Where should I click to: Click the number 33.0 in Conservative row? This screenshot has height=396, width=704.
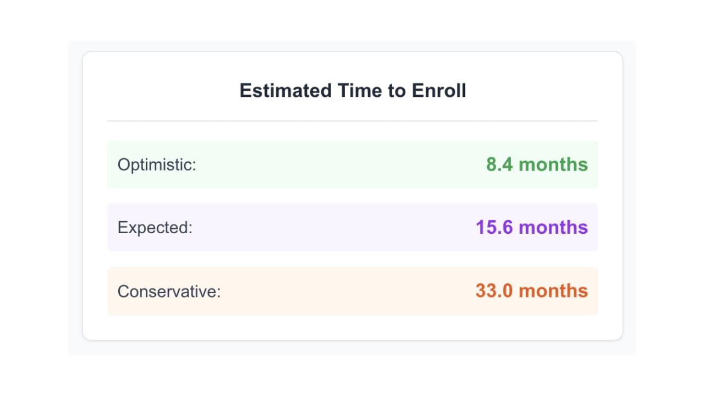[x=494, y=291]
